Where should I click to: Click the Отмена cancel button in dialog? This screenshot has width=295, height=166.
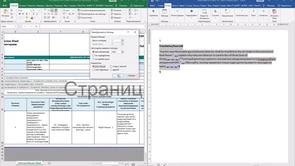(131, 76)
